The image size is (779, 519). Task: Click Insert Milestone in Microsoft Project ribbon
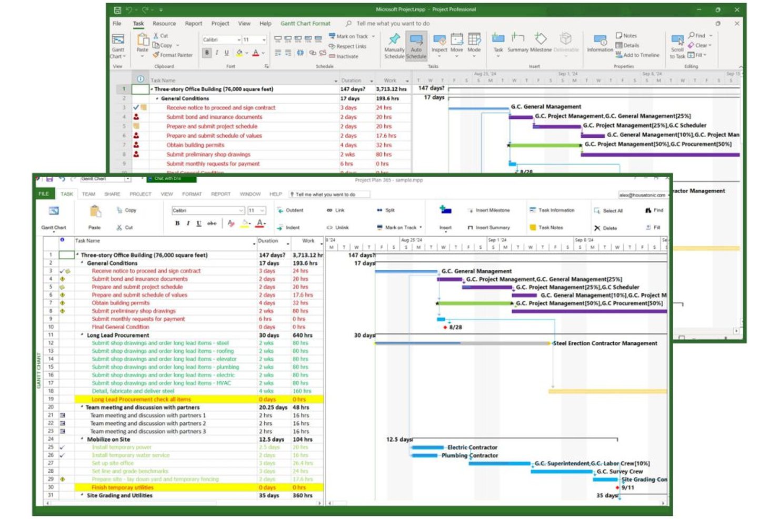pyautogui.click(x=541, y=43)
